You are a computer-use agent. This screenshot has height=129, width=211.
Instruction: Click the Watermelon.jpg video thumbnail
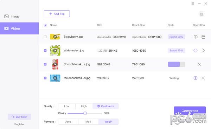pos(55,51)
